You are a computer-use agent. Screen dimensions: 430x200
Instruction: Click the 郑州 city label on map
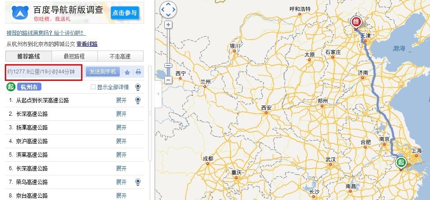(x=322, y=101)
